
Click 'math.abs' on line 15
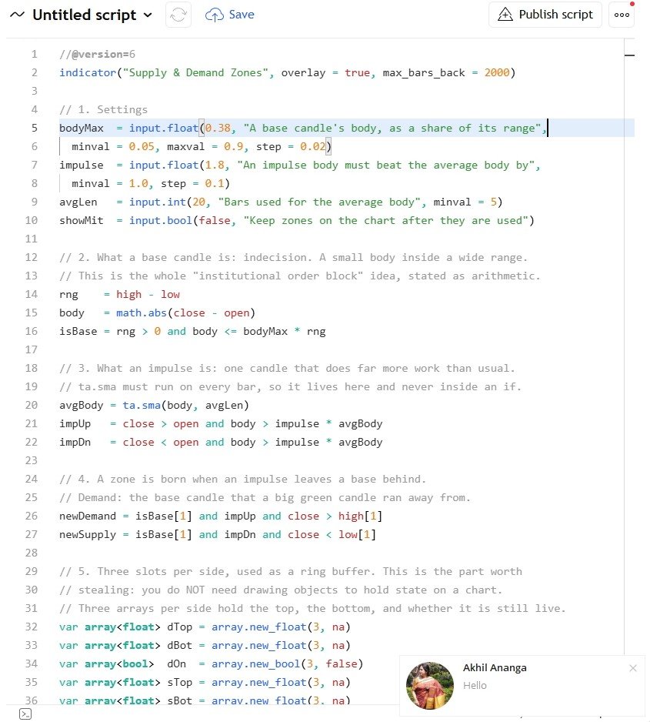pyautogui.click(x=142, y=313)
